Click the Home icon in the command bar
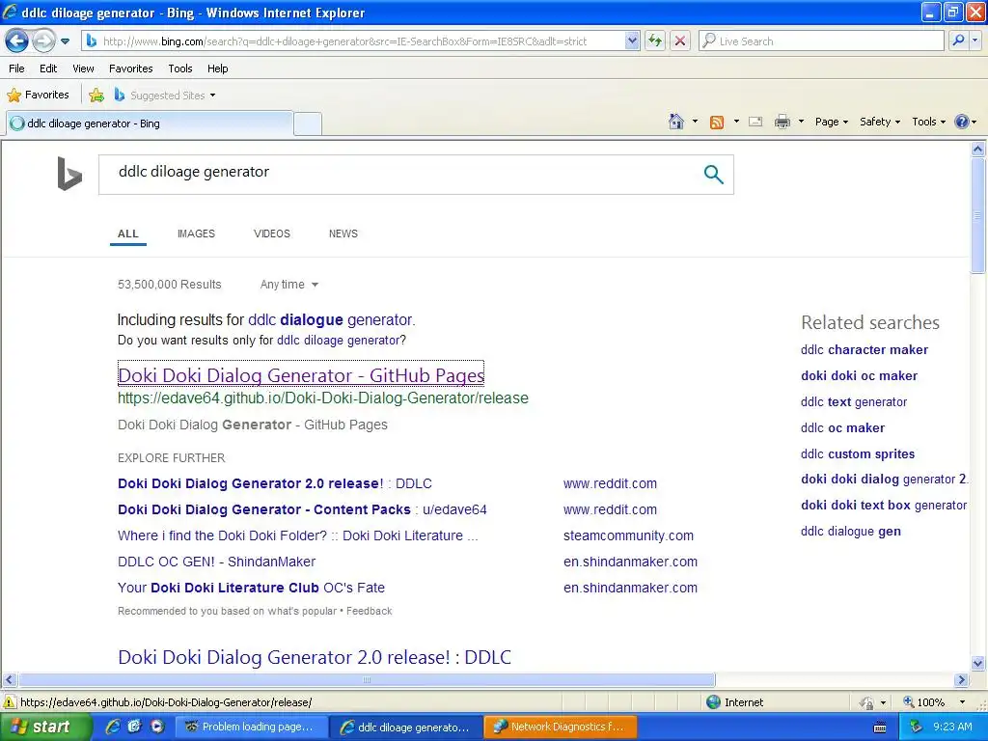 (x=676, y=122)
